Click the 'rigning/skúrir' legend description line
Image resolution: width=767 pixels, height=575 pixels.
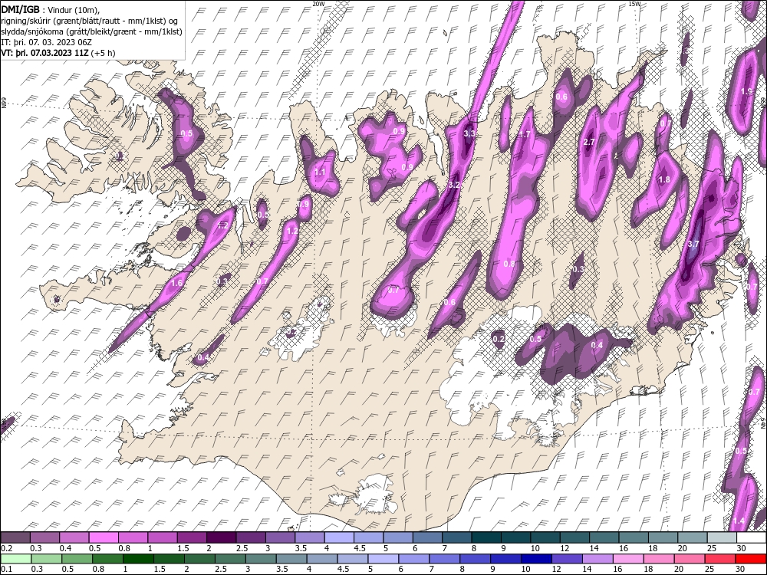pyautogui.click(x=91, y=21)
